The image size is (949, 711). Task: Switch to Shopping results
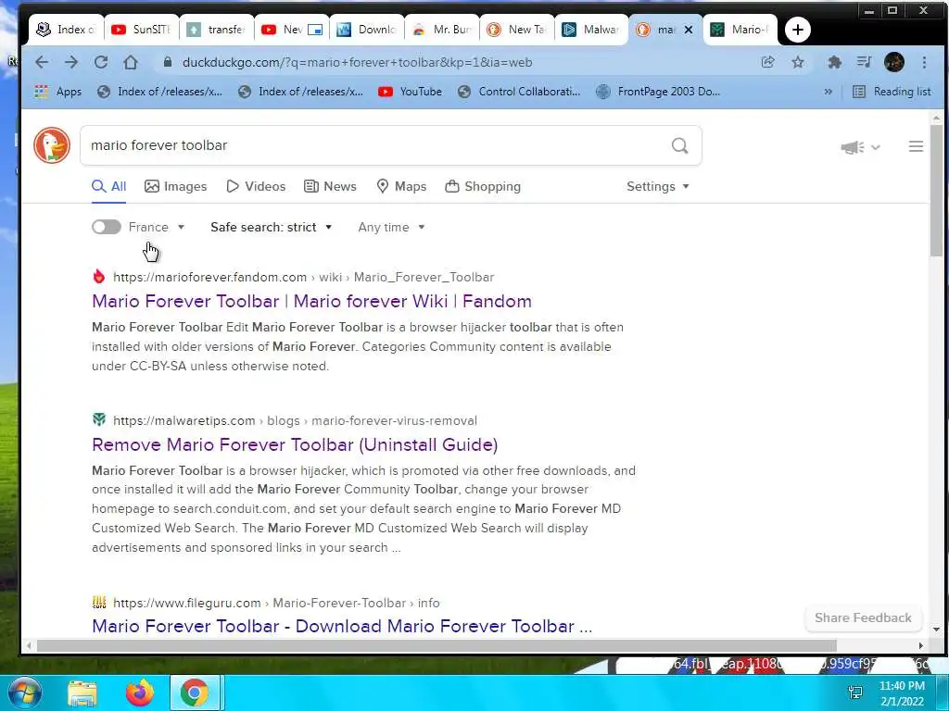click(482, 186)
